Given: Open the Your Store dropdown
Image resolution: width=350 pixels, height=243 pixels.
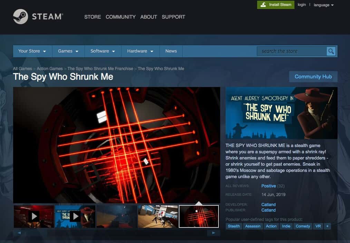Looking at the screenshot, I should pos(32,51).
